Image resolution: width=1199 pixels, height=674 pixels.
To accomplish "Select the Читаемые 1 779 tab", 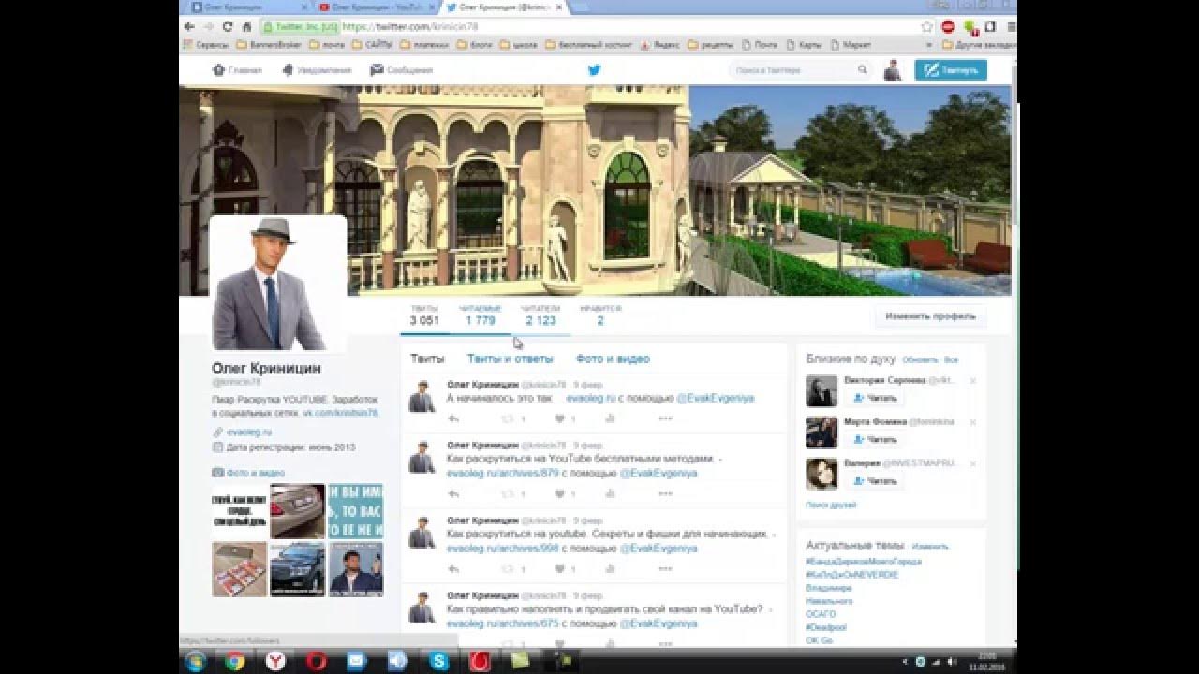I will (x=480, y=315).
